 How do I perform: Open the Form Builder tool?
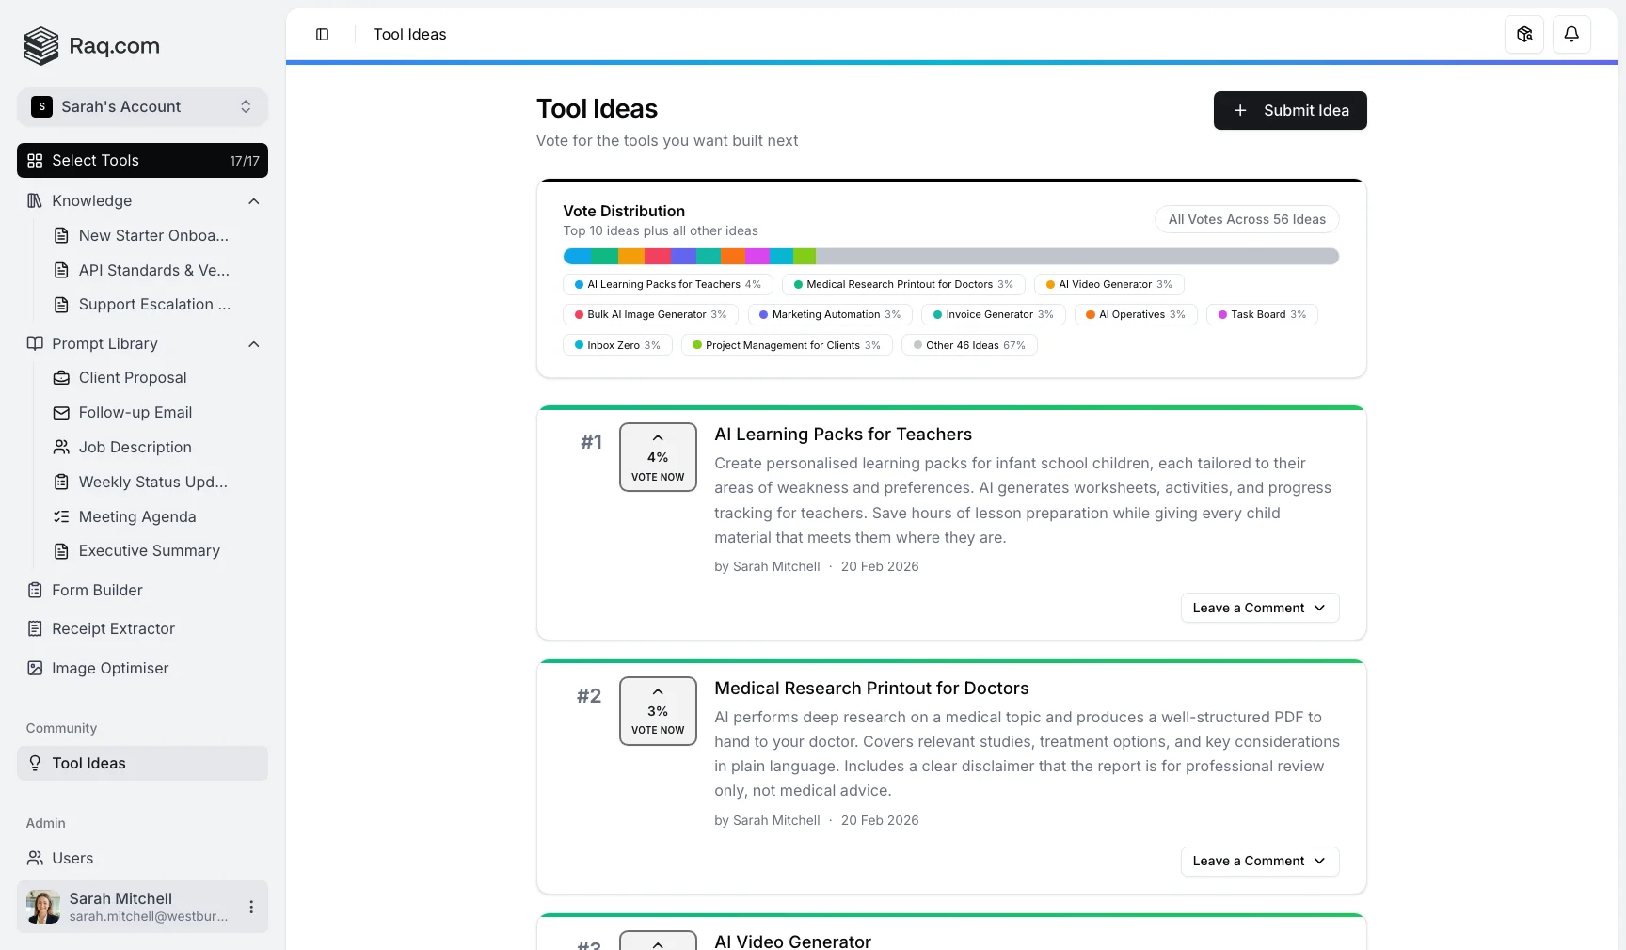pyautogui.click(x=97, y=590)
